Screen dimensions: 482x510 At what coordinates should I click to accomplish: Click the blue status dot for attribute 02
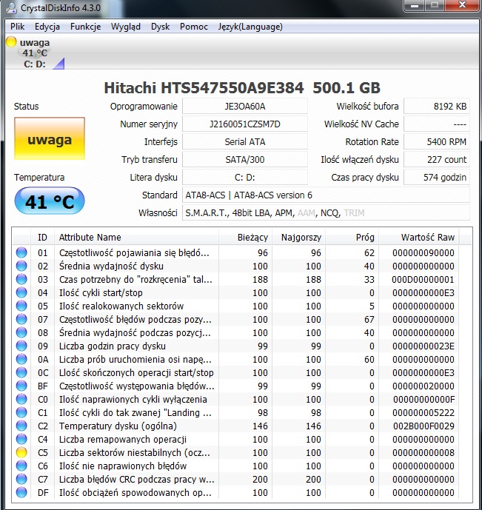[21, 266]
